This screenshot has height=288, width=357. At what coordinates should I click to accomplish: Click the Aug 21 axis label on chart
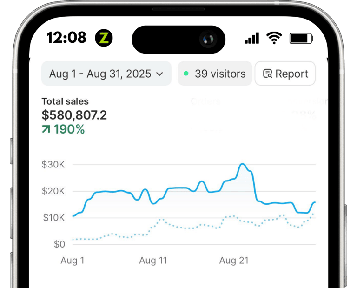tap(234, 260)
